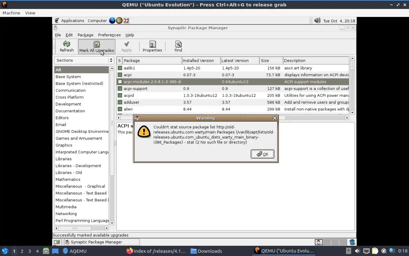409x256 pixels.
Task: Click the Mark All Upgrades toolbar button
Action: tap(96, 46)
